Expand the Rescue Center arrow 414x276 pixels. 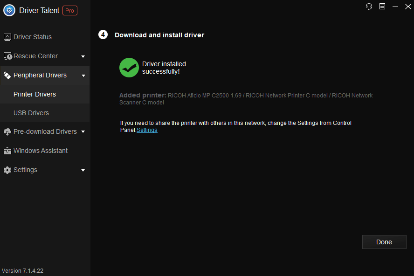[x=83, y=56]
